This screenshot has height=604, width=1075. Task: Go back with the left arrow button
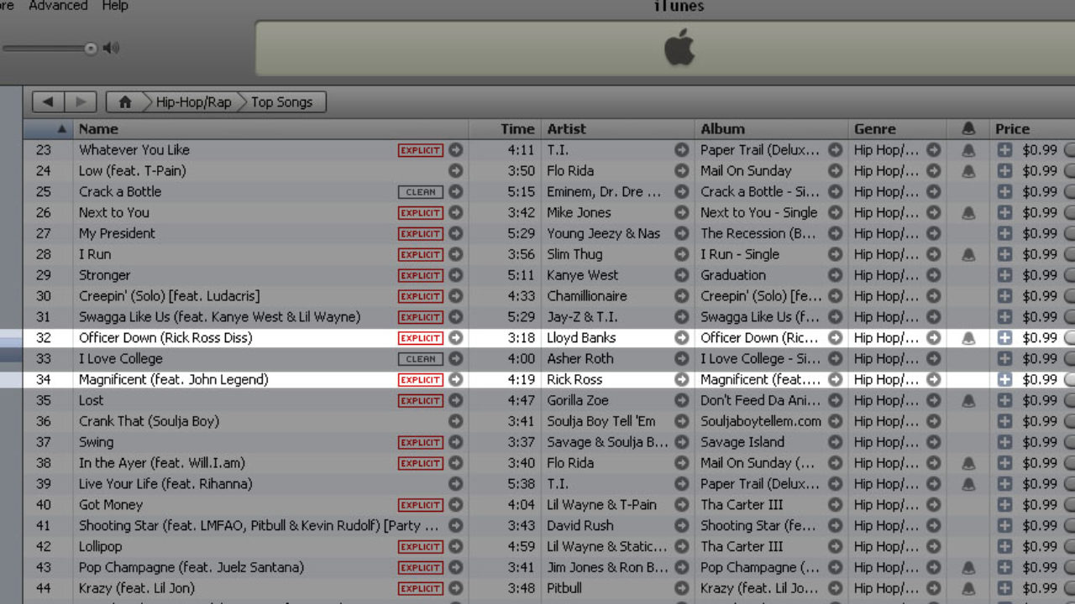click(x=48, y=102)
